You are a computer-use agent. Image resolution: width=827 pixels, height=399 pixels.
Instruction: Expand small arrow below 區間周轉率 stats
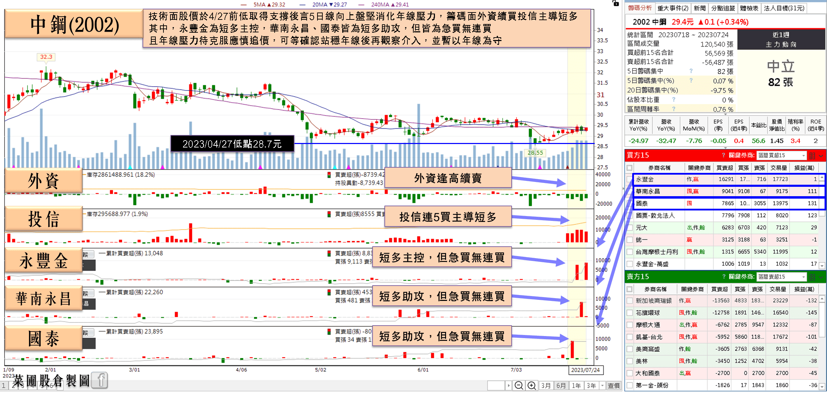pos(726,114)
